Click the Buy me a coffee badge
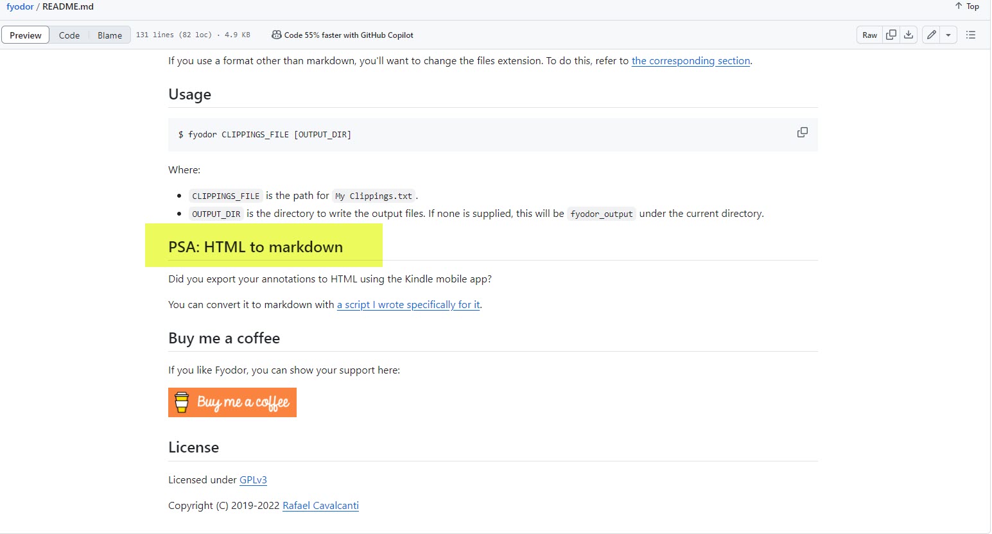 coord(232,402)
